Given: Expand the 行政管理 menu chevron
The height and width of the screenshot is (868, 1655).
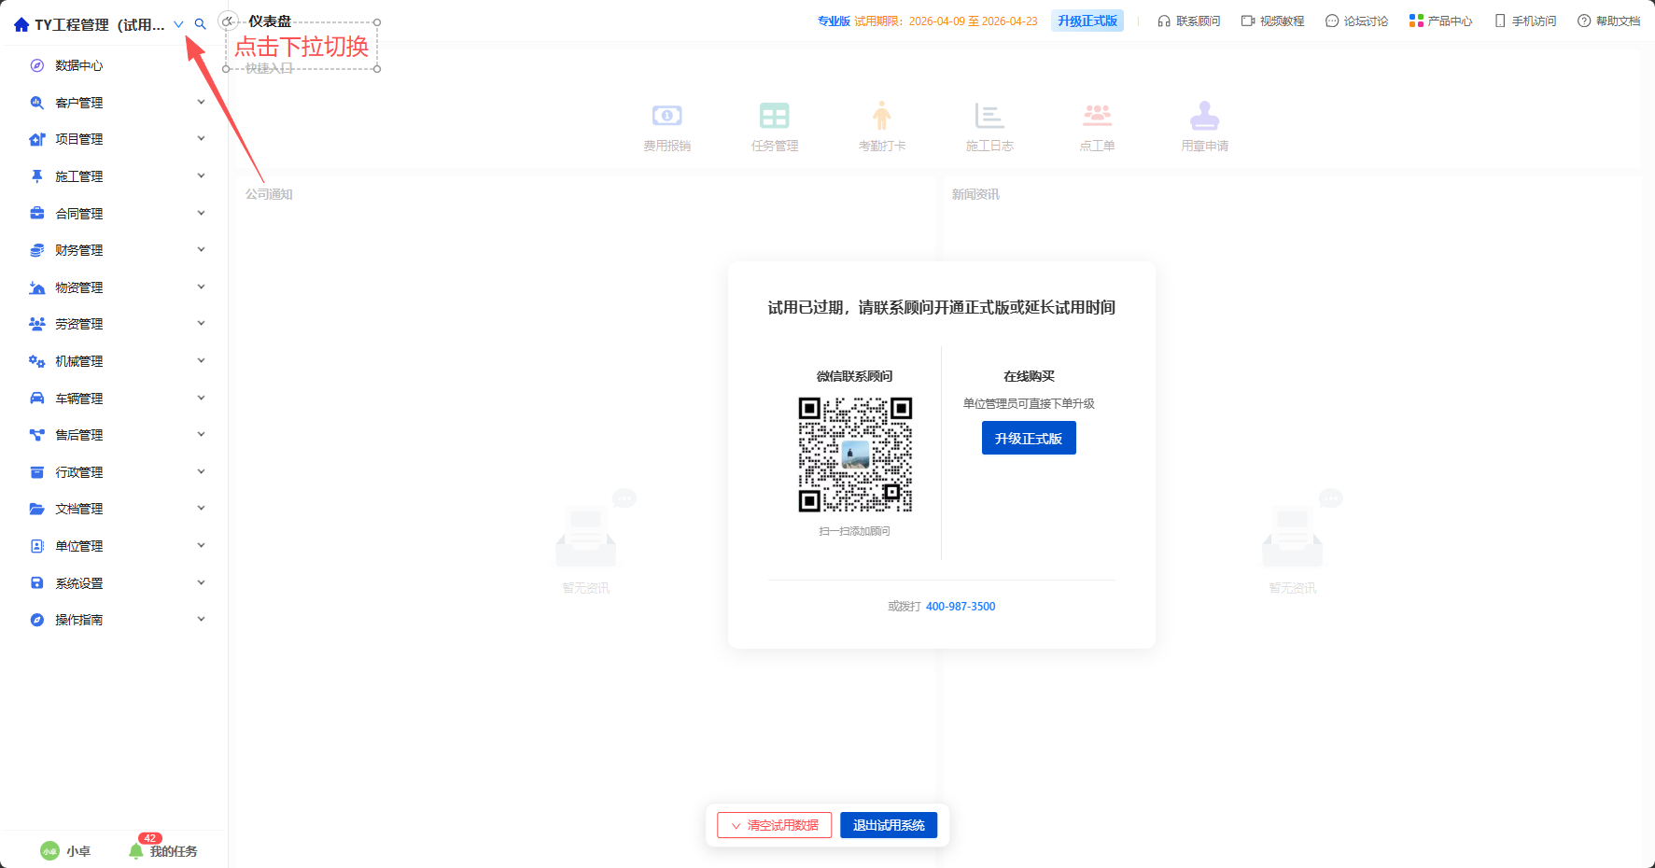Looking at the screenshot, I should coord(201,472).
